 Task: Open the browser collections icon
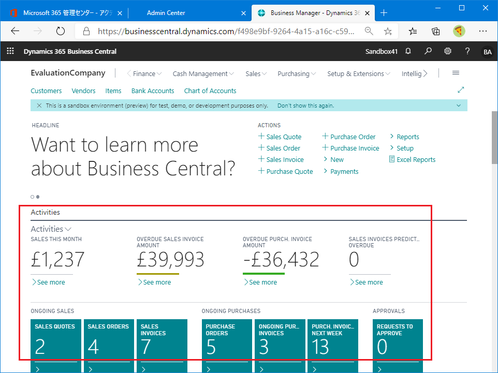[435, 31]
